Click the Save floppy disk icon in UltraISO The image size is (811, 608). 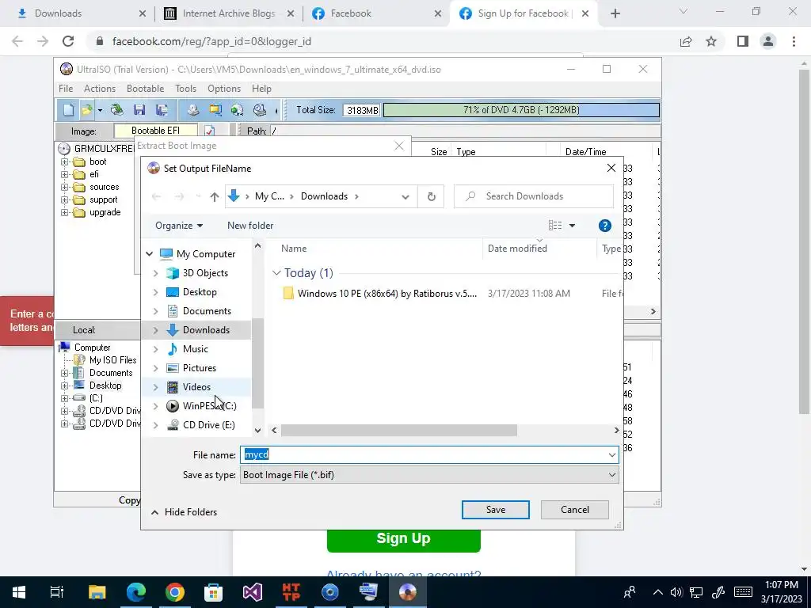(x=139, y=109)
